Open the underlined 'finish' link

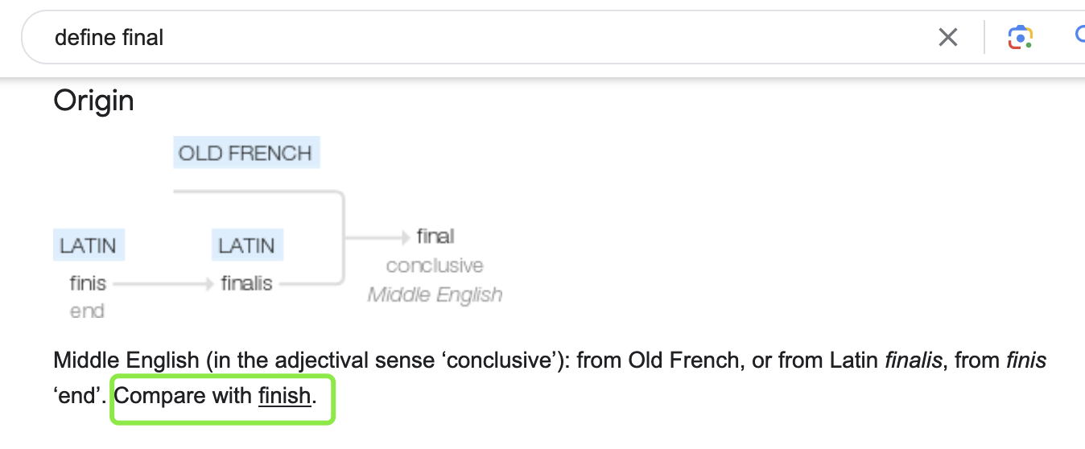[x=284, y=396]
